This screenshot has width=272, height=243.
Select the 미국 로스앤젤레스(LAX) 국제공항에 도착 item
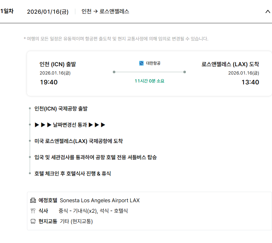coord(78,141)
